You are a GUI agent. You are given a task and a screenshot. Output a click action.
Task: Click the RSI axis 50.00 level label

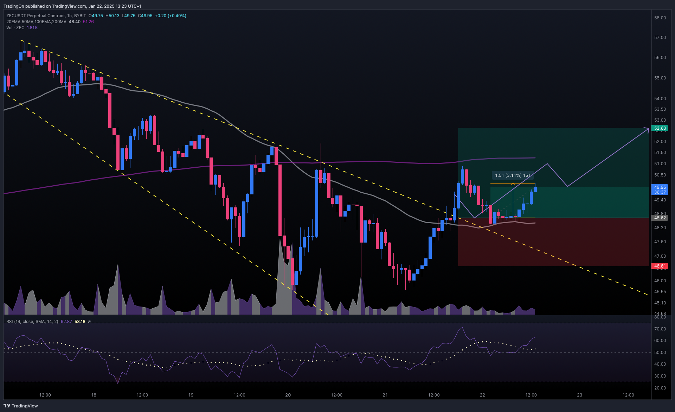pos(660,353)
